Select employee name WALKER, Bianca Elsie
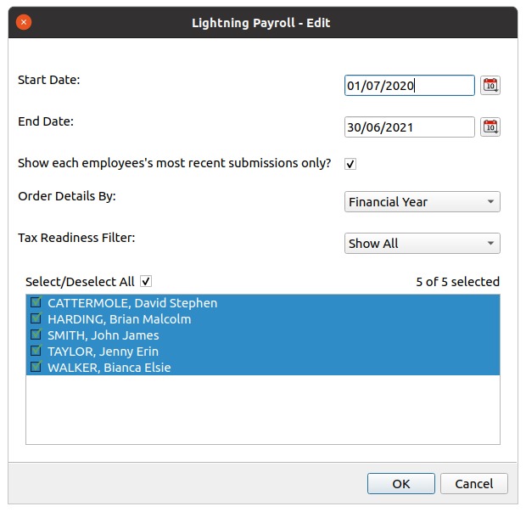 tap(109, 368)
